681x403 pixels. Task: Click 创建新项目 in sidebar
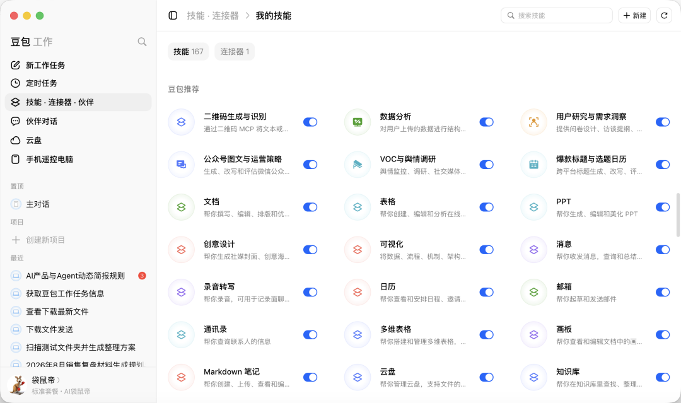pos(78,240)
